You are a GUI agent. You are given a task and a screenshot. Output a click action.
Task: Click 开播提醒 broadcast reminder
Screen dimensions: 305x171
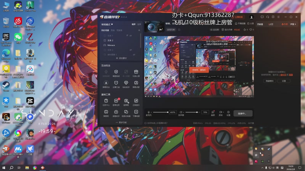(240, 24)
